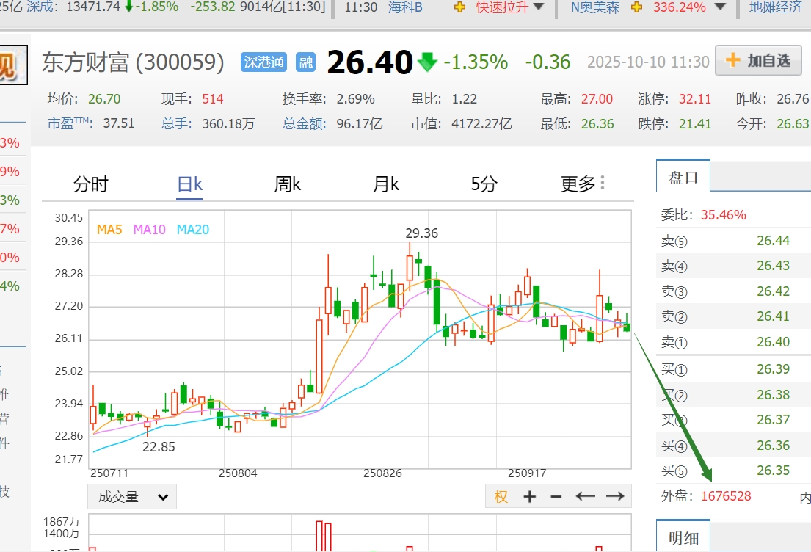Click the 换手率 value 2.69%
This screenshot has height=552, width=811.
(x=355, y=99)
